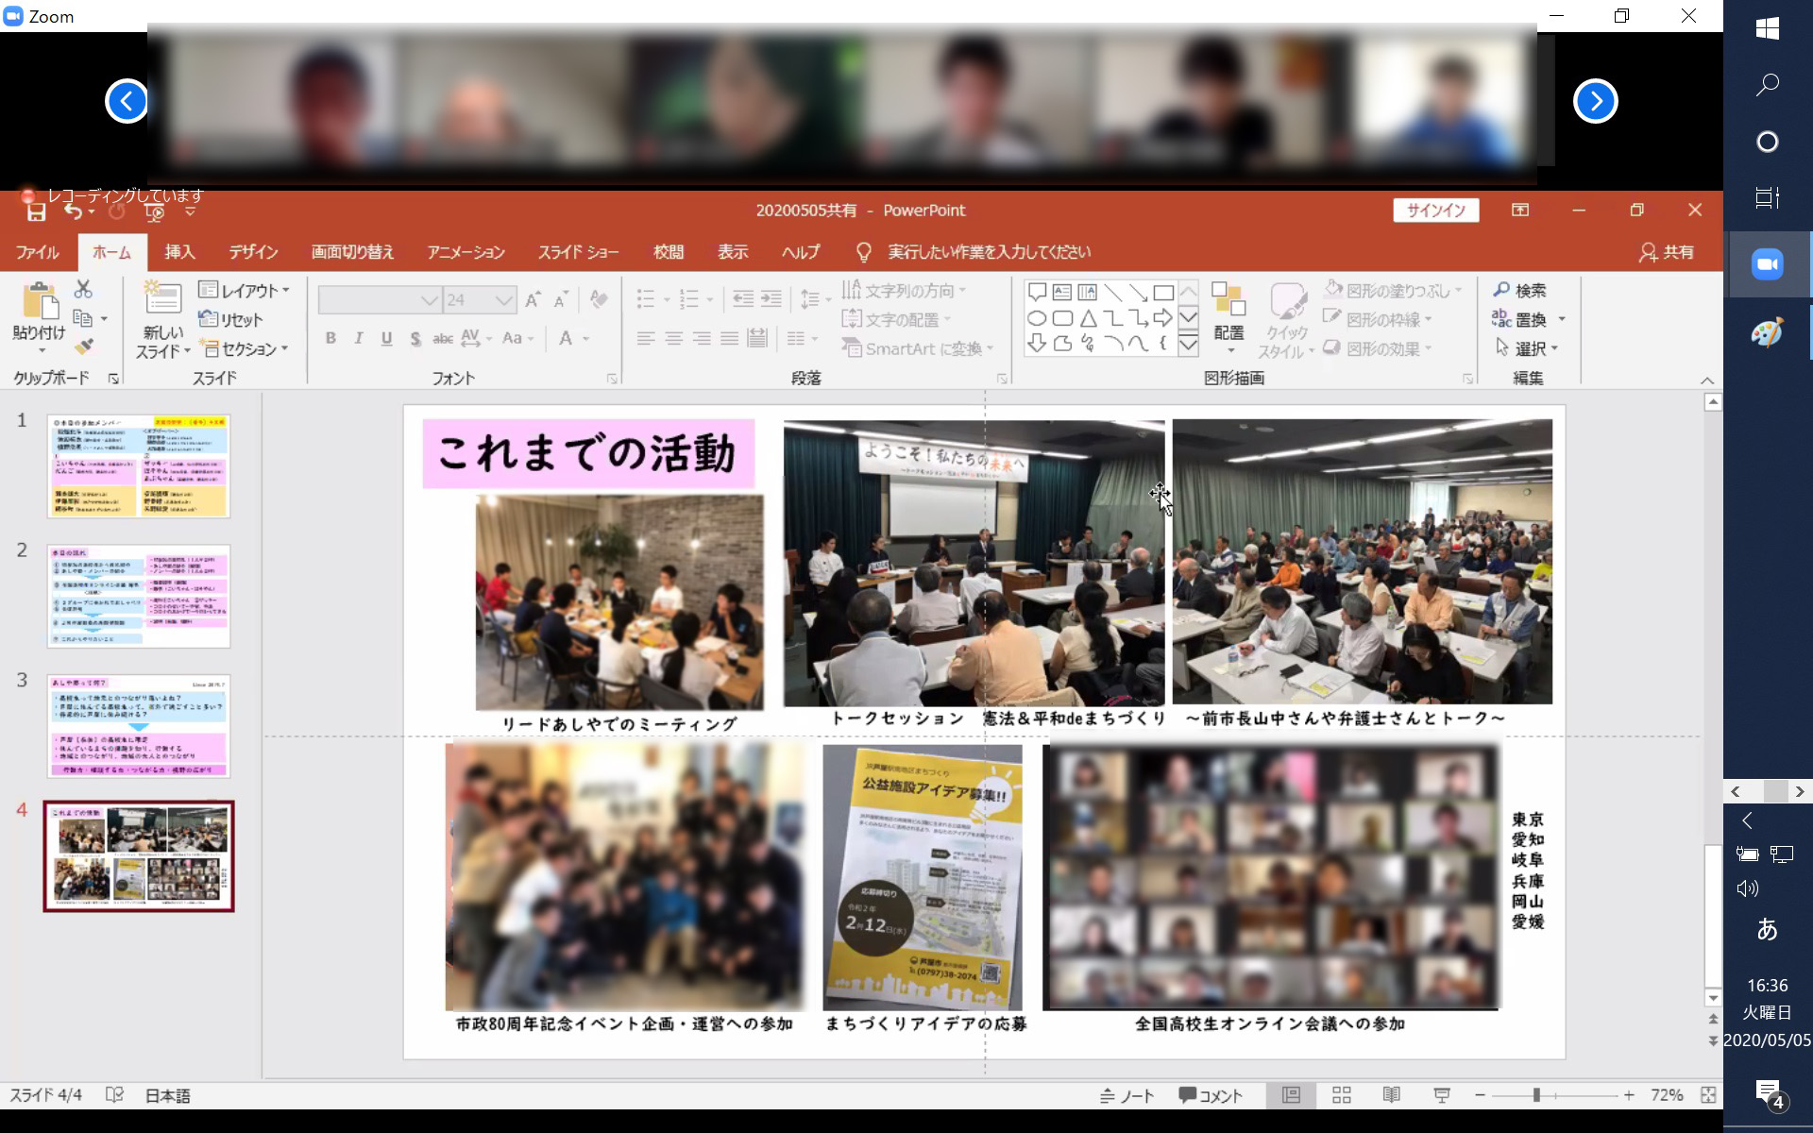Open the File tab
Viewport: 1813px width, 1133px height.
[x=37, y=252]
